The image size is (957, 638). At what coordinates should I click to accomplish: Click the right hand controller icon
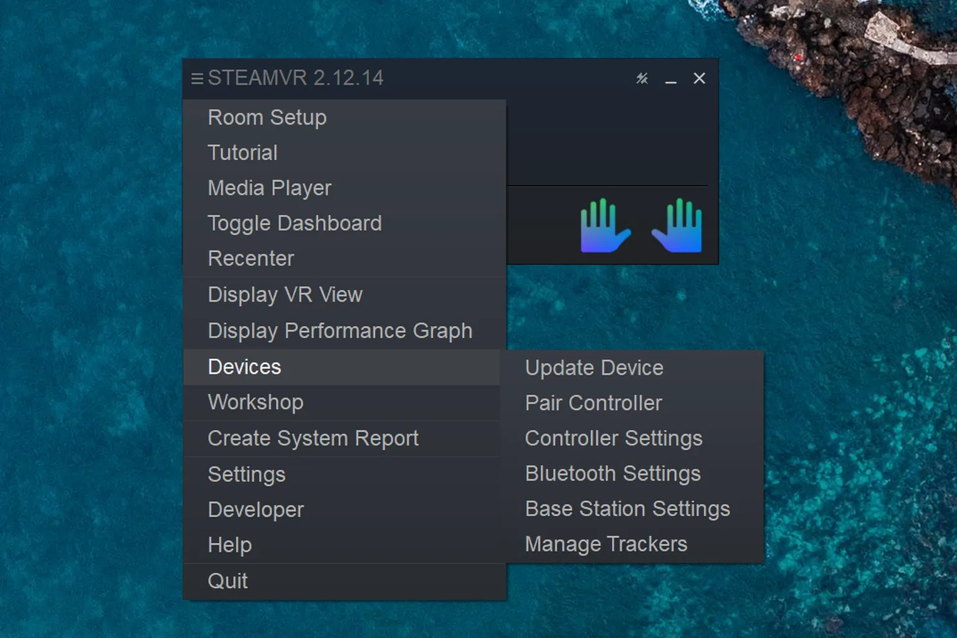tap(677, 225)
